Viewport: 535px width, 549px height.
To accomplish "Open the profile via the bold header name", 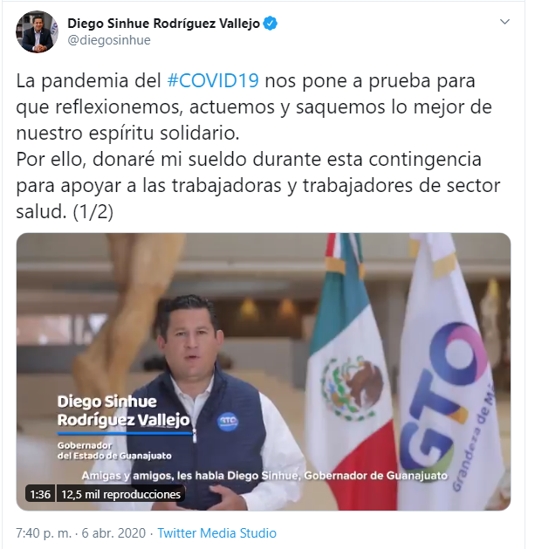I will coord(163,24).
